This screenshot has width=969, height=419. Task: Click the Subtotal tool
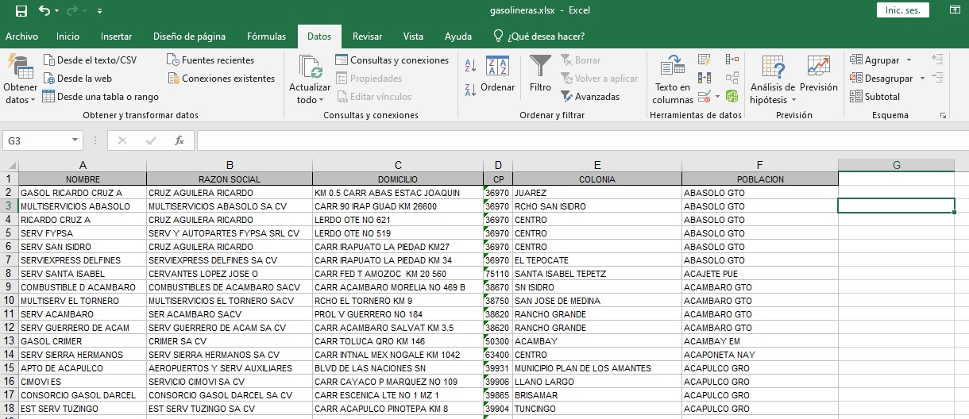874,97
